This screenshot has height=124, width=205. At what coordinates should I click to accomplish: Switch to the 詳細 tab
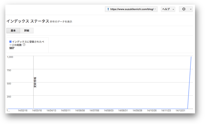(x=27, y=31)
